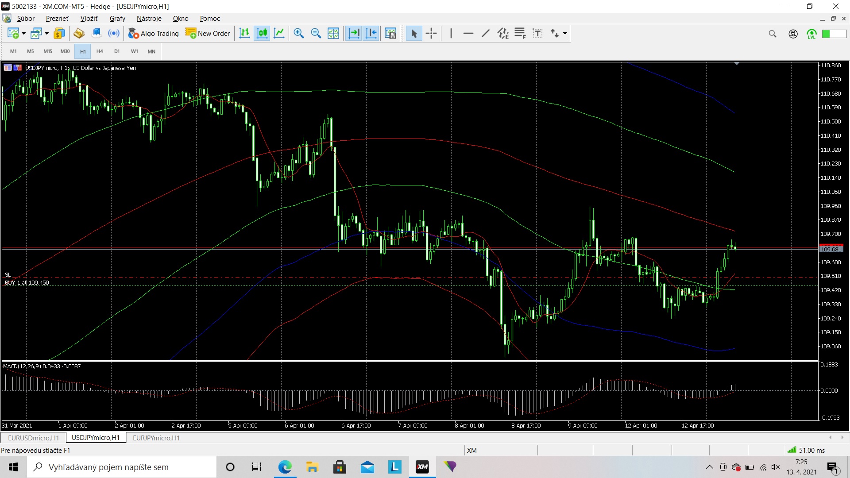Select the Crosshair cursor tool
The height and width of the screenshot is (478, 850).
(431, 33)
